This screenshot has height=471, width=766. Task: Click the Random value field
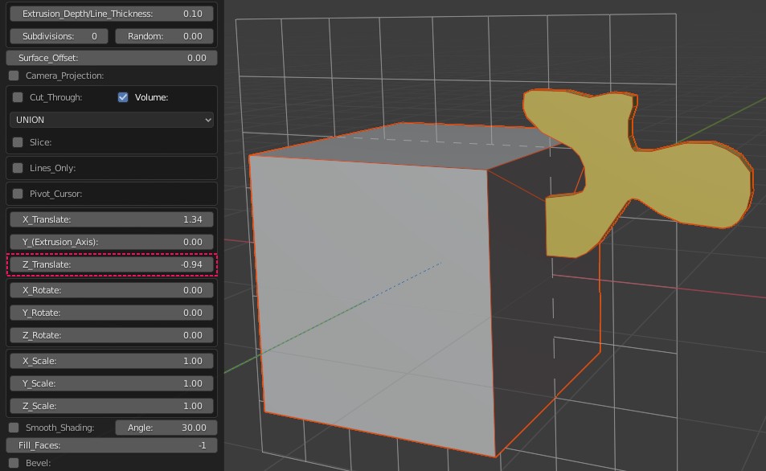tap(165, 36)
